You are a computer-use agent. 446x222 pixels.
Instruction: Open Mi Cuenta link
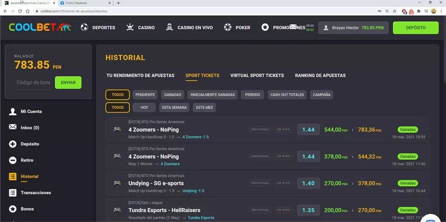tap(31, 111)
